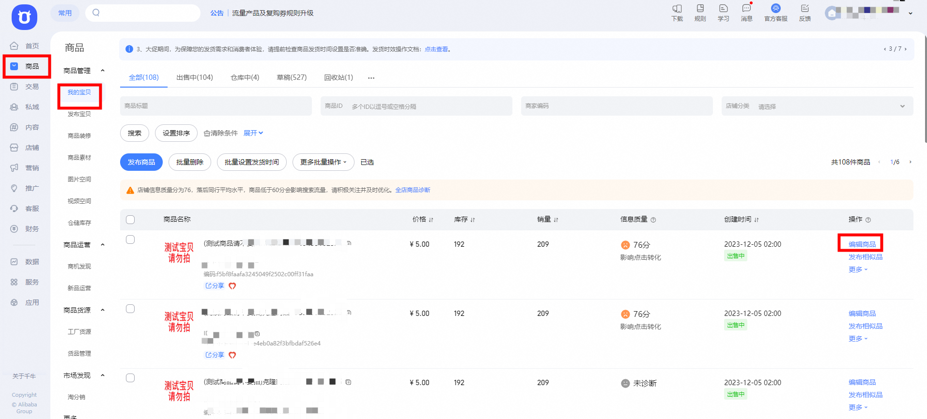Sort by 价格 column arrows
The image size is (927, 419).
tap(431, 220)
